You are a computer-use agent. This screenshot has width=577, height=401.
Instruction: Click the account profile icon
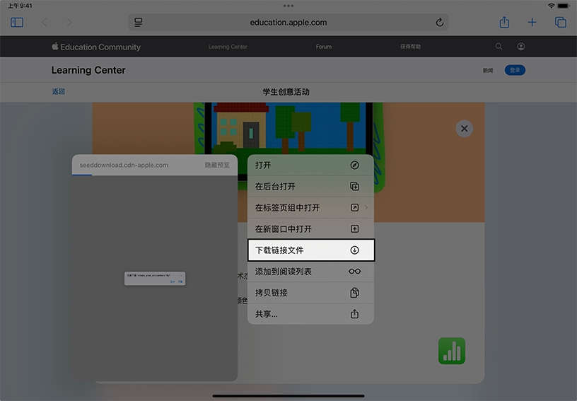[521, 47]
